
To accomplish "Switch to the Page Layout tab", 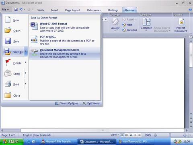I will tap(73, 10).
